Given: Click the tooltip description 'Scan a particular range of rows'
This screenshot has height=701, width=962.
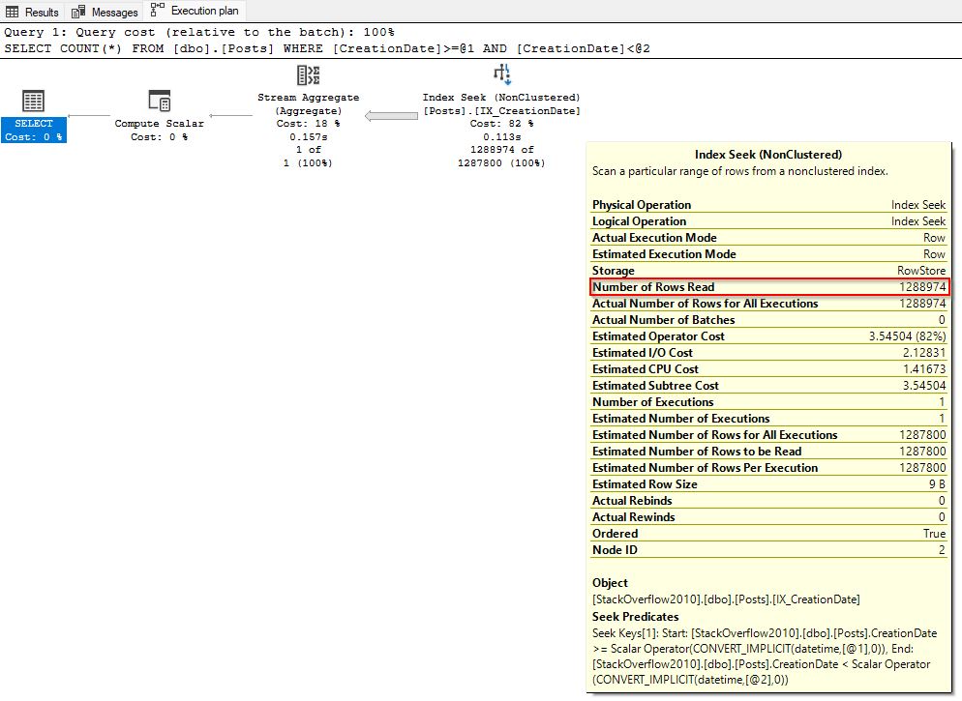Looking at the screenshot, I should [x=740, y=171].
